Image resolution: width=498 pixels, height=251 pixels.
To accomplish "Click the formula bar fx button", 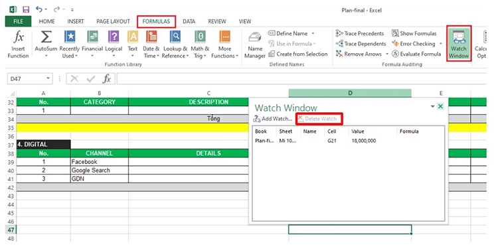I will tap(107, 78).
